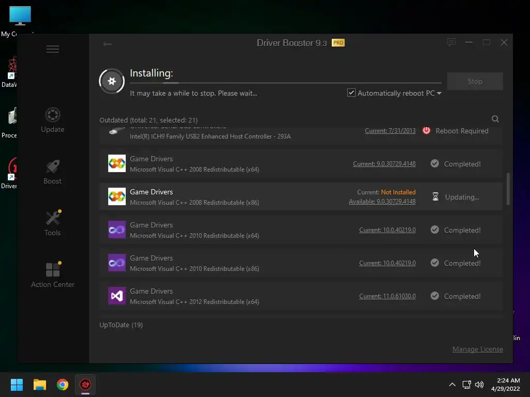The image size is (530, 397).
Task: Click Current: 9.0.30729.4148 version link
Action: (x=385, y=164)
